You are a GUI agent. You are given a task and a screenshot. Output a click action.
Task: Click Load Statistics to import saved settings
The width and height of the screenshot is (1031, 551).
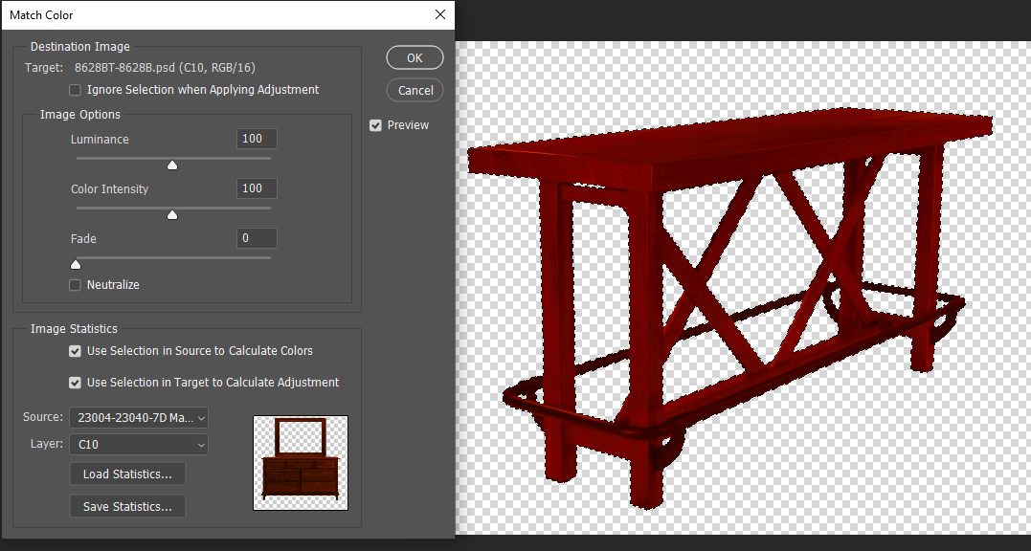click(x=127, y=474)
